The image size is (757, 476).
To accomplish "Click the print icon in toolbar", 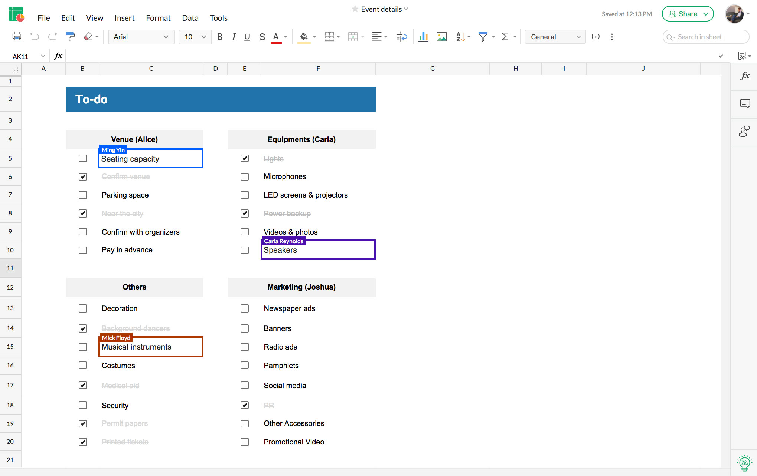I will pos(16,37).
